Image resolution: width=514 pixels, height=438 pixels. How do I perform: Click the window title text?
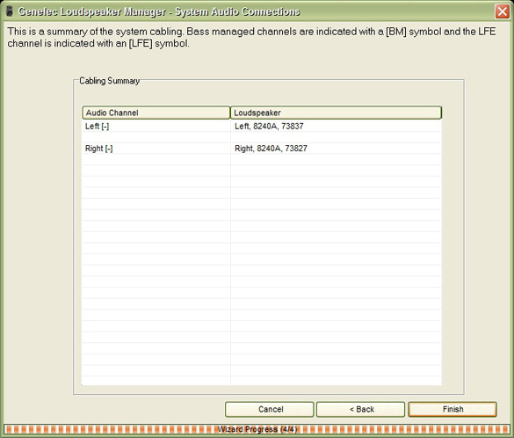tap(159, 11)
